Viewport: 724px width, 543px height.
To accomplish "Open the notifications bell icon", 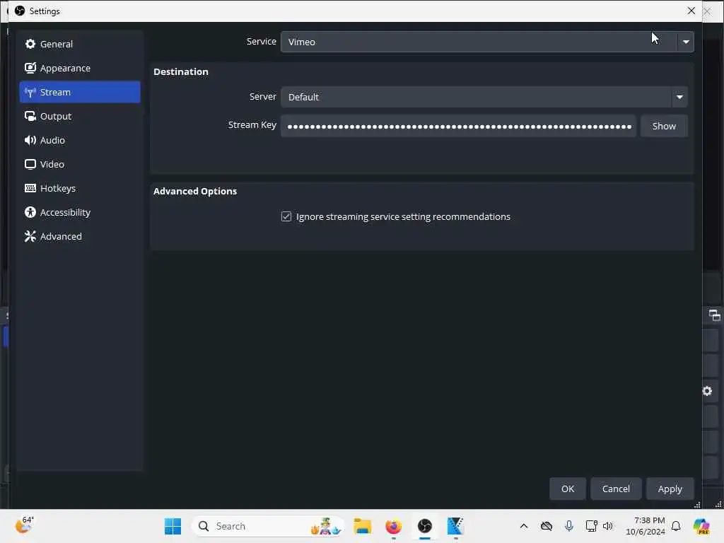I will pyautogui.click(x=676, y=526).
